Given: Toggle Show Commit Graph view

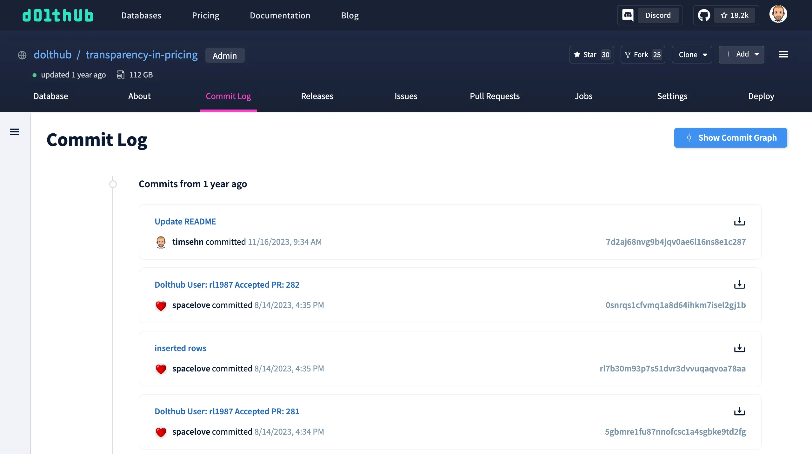Looking at the screenshot, I should point(730,137).
